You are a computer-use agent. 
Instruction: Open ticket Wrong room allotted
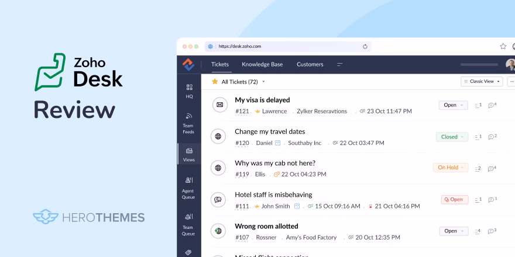(x=266, y=226)
